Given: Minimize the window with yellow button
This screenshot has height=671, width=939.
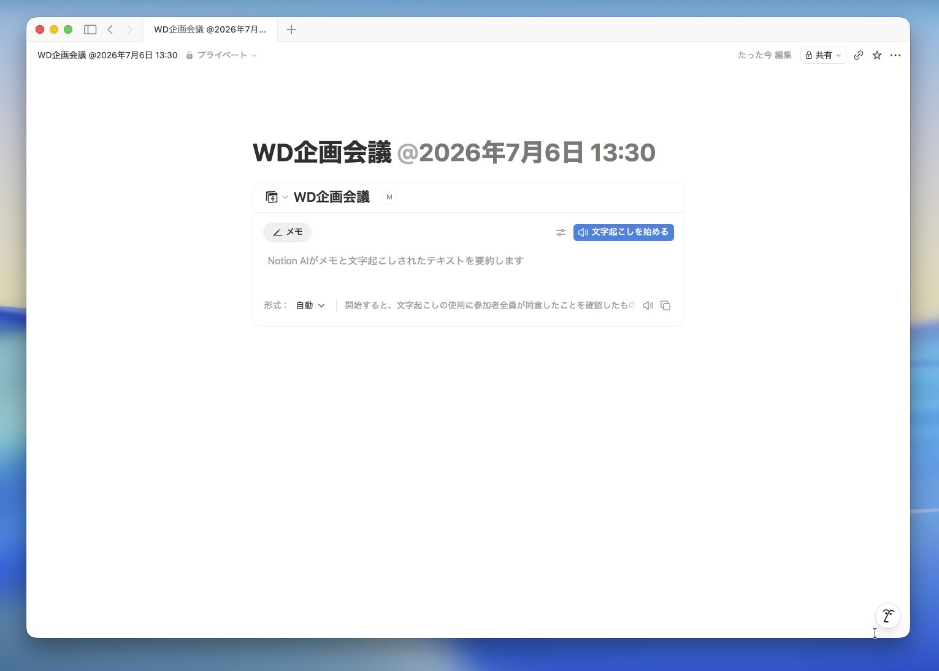Looking at the screenshot, I should pos(54,29).
